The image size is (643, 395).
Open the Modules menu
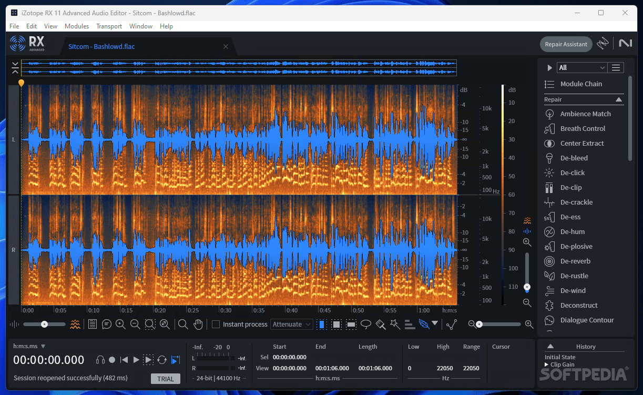[x=77, y=26]
